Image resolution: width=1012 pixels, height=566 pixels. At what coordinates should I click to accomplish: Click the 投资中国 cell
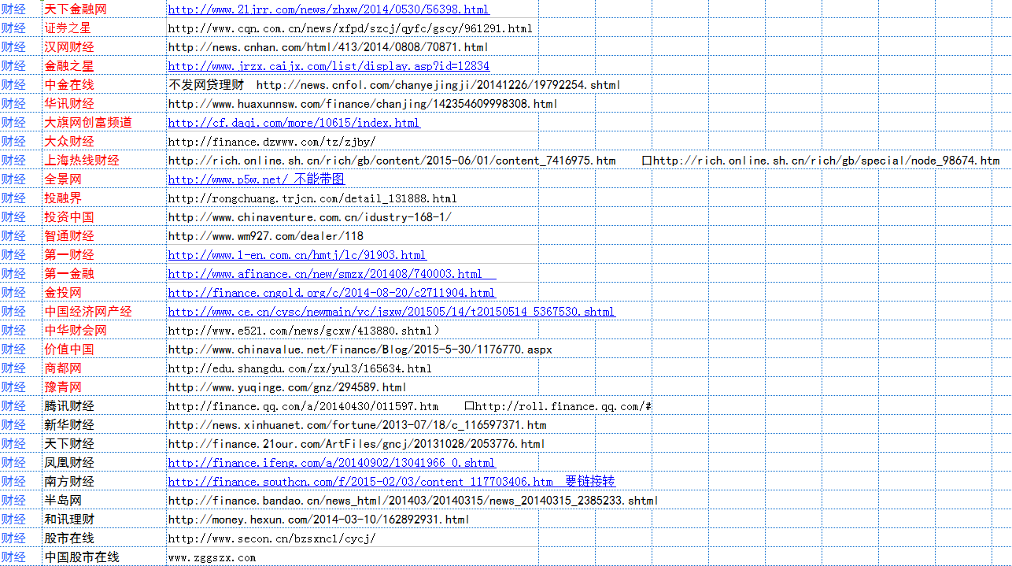point(104,217)
